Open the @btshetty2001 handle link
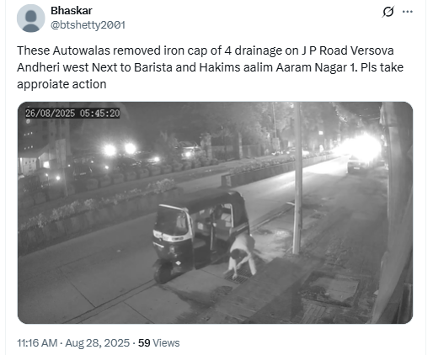The height and width of the screenshot is (355, 433). pyautogui.click(x=88, y=25)
